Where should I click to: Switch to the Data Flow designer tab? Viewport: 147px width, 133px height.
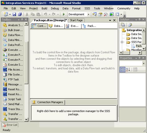(56, 26)
